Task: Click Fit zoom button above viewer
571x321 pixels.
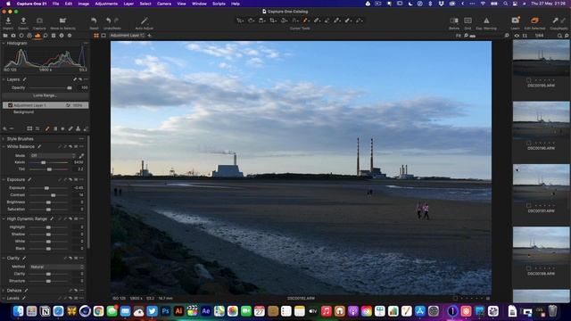Action: 458,36
